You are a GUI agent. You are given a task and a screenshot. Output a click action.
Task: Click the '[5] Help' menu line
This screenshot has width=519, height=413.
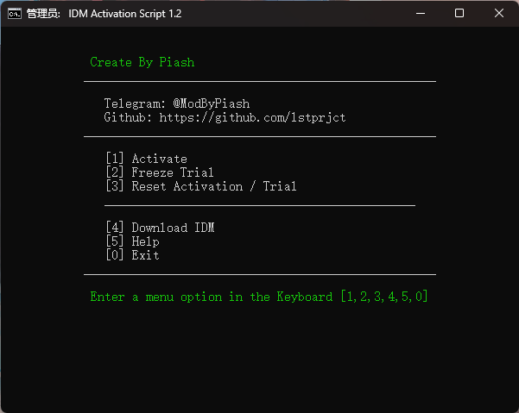(x=132, y=241)
